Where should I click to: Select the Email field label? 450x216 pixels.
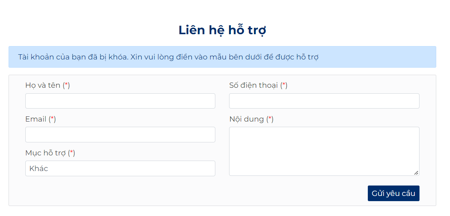pos(36,119)
